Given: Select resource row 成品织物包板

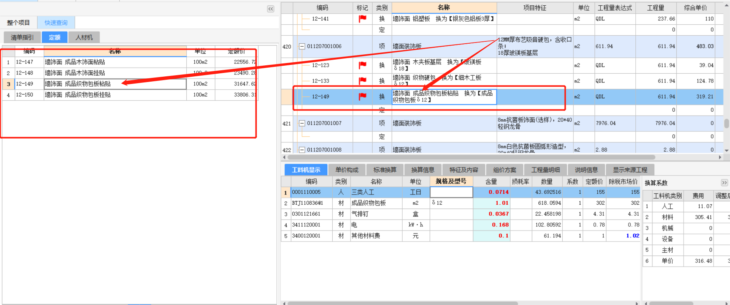Looking at the screenshot, I should [x=461, y=203].
